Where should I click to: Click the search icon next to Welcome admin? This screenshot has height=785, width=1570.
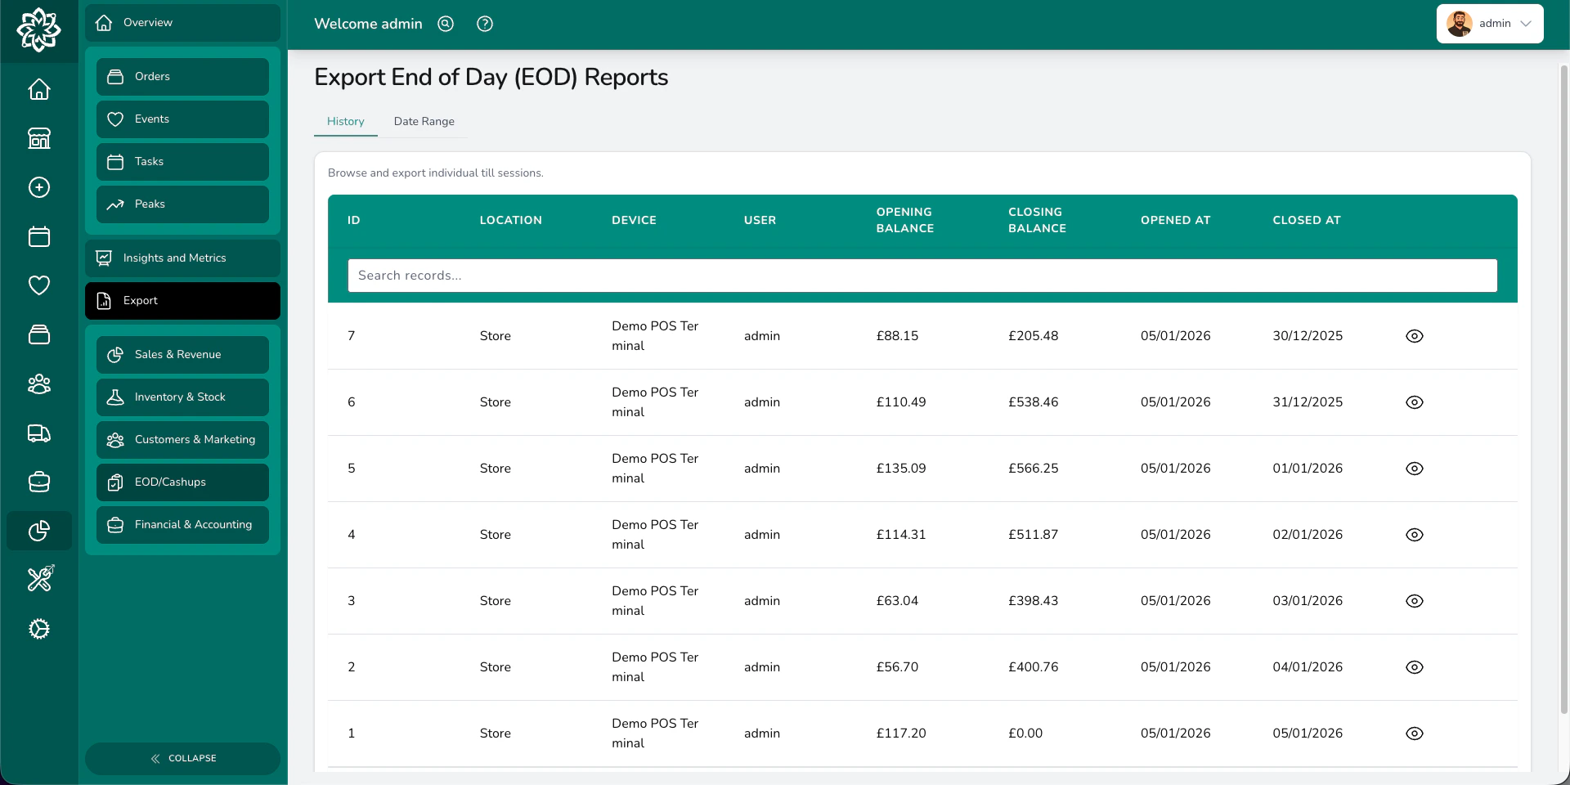pos(445,24)
